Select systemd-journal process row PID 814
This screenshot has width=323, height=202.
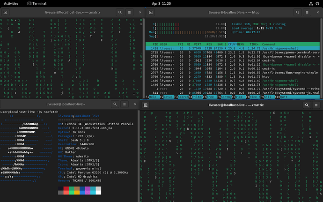point(233,93)
